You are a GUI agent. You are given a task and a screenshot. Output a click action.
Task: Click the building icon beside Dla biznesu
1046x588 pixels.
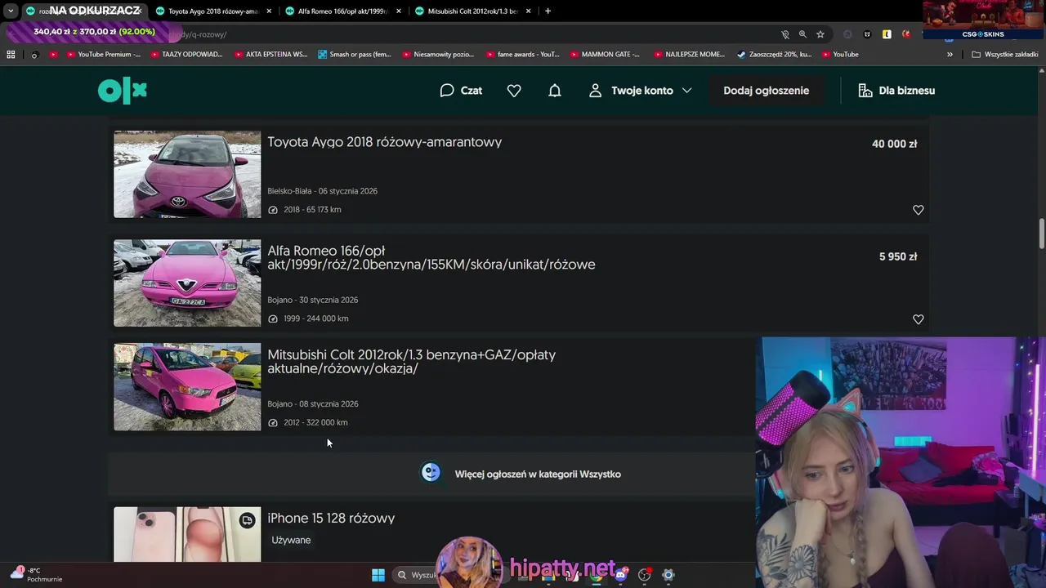tap(865, 91)
